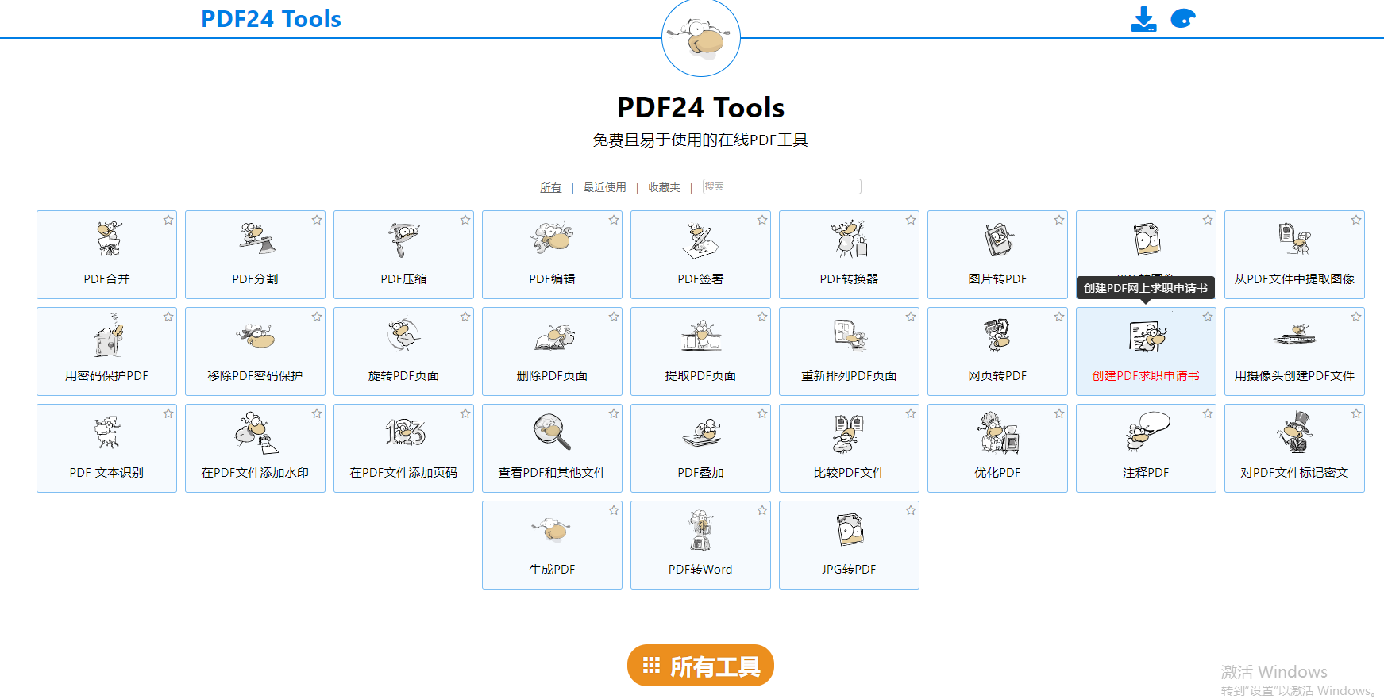The height and width of the screenshot is (699, 1384).
Task: Open the 对PDF文件标记密文 redact tool
Action: [1294, 448]
